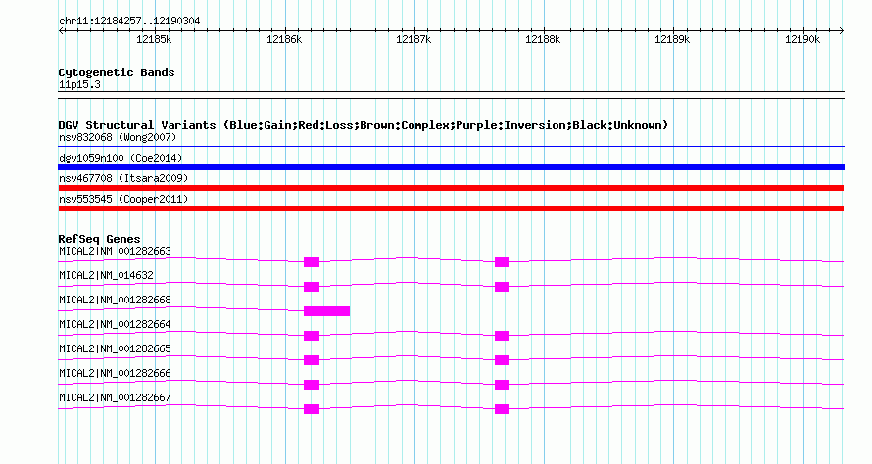The height and width of the screenshot is (464, 872).
Task: Click the 12188k ruler tick label
Action: 543,39
